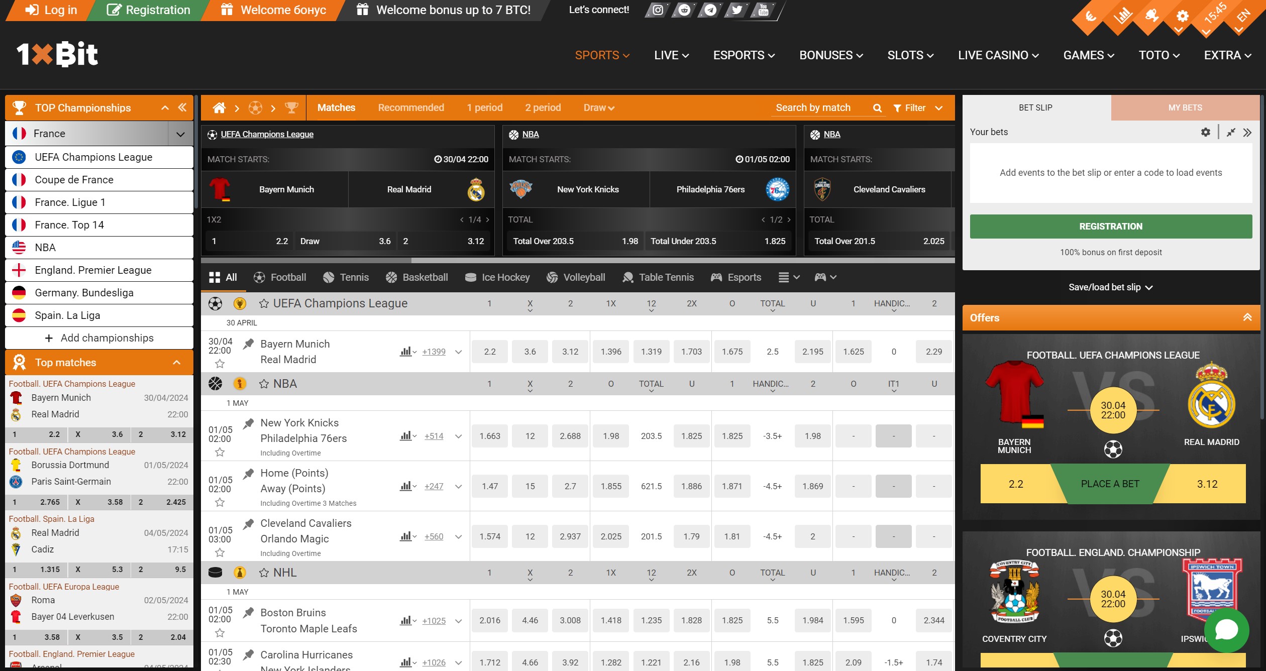Favorite the NBA league section
1266x671 pixels.
point(264,384)
